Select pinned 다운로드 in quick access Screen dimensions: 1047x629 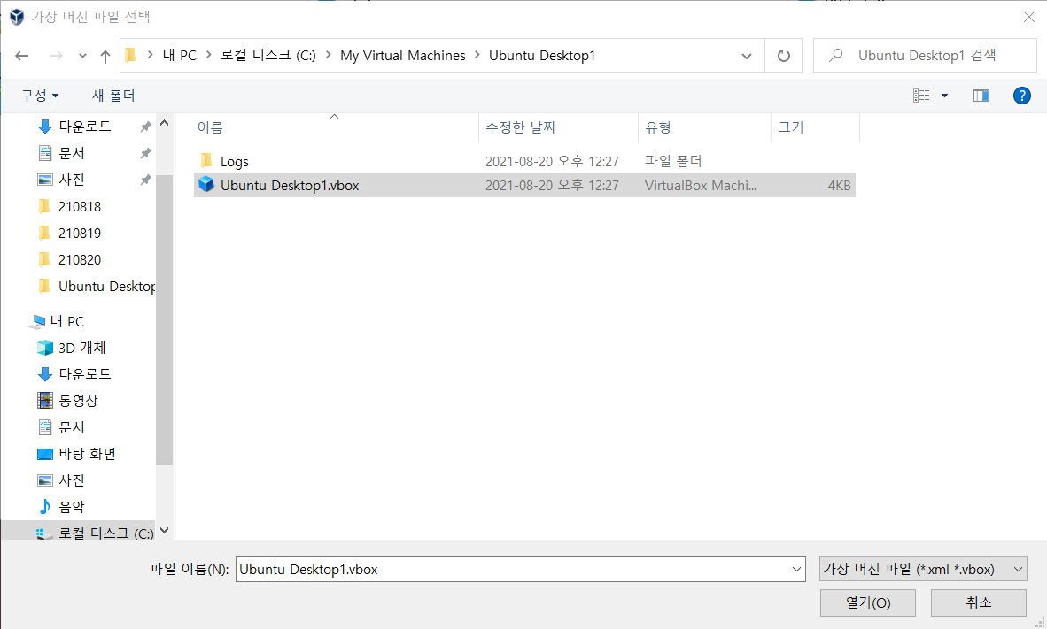tap(85, 127)
